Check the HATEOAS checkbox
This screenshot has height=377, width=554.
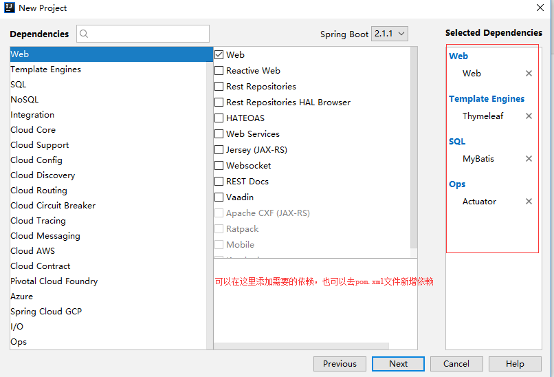219,118
